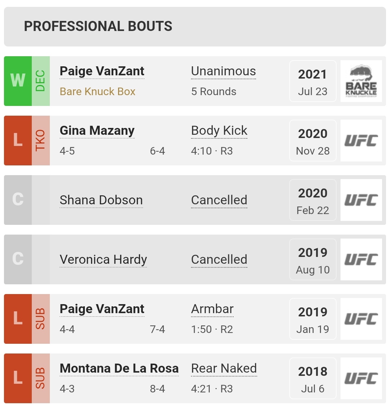Open Montana De La Rosa fighter page
The width and height of the screenshot is (390, 418).
tap(119, 368)
